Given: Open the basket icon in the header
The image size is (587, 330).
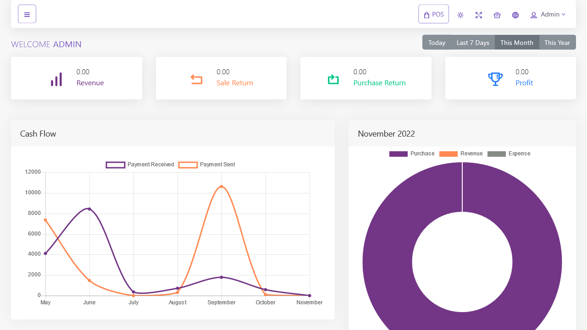Looking at the screenshot, I should (497, 15).
